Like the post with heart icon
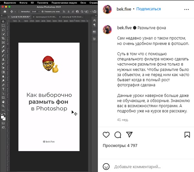194x172 pixels. coord(106,135)
